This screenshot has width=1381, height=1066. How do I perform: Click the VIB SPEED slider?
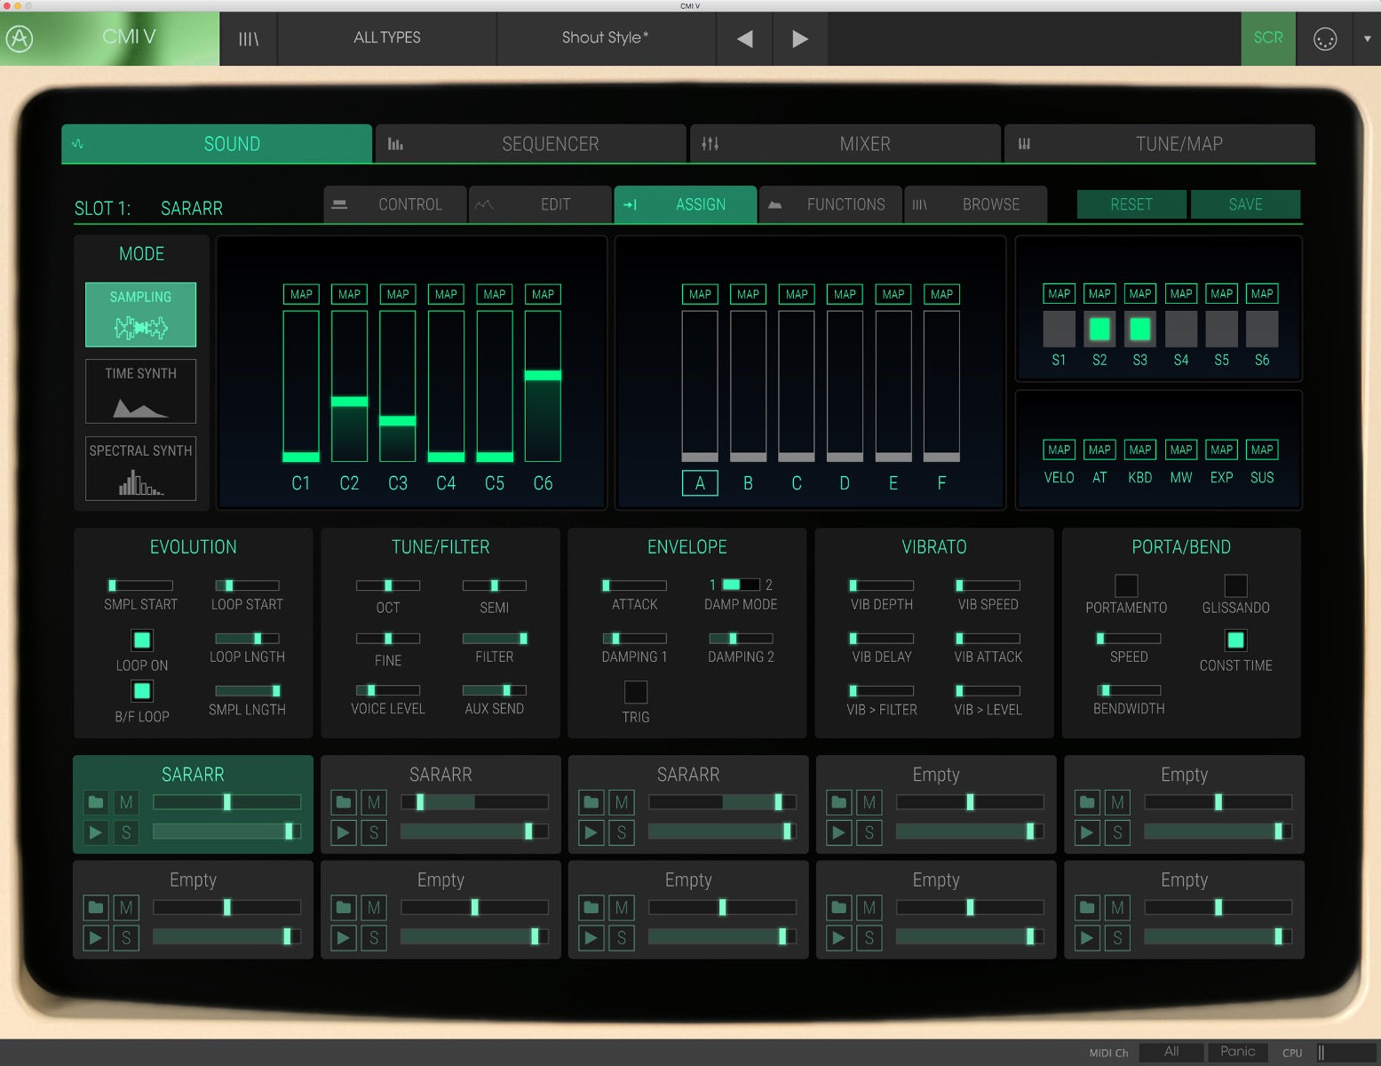point(988,585)
